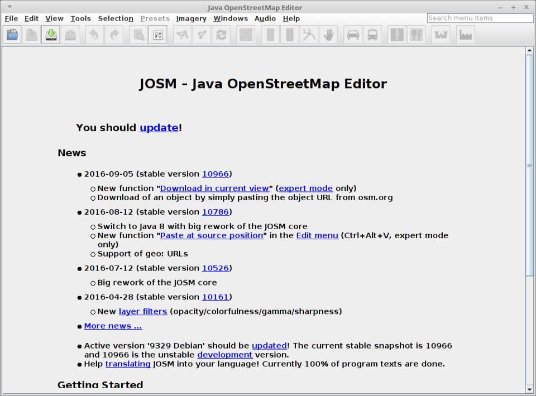This screenshot has width=536, height=396.
Task: Click the scrollbar down arrow
Action: [x=529, y=389]
